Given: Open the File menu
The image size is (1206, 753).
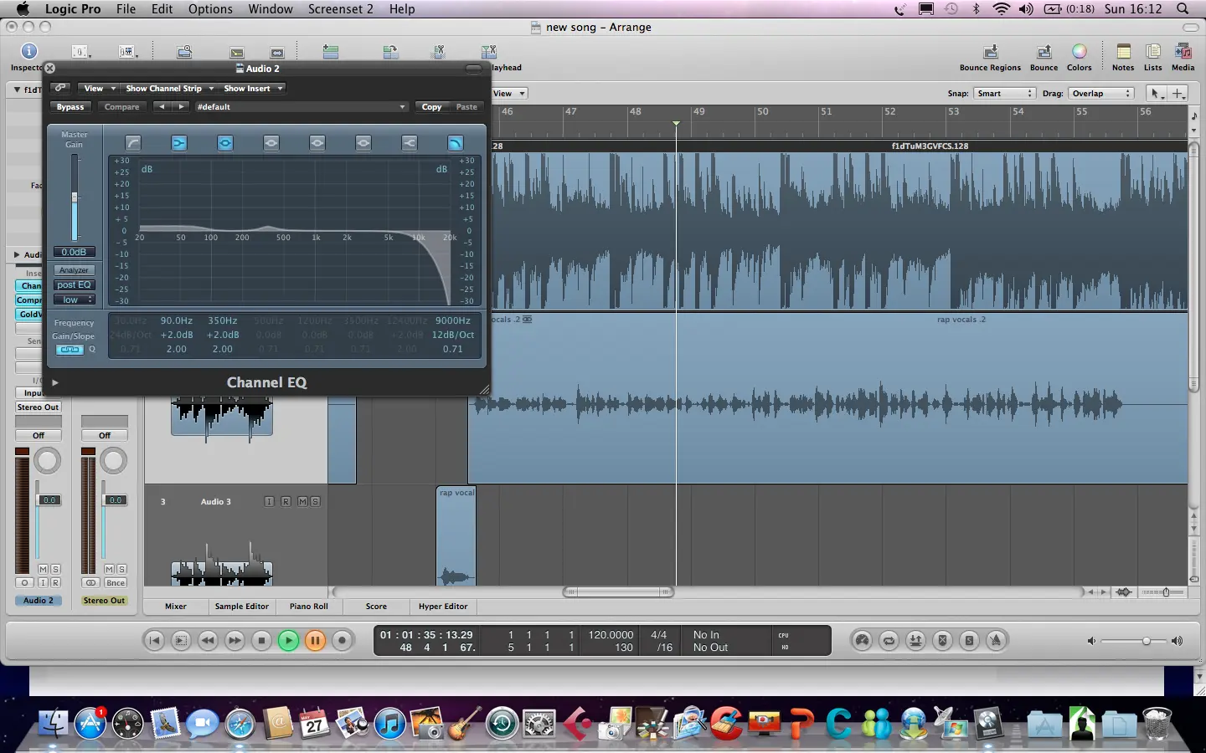Looking at the screenshot, I should point(126,8).
